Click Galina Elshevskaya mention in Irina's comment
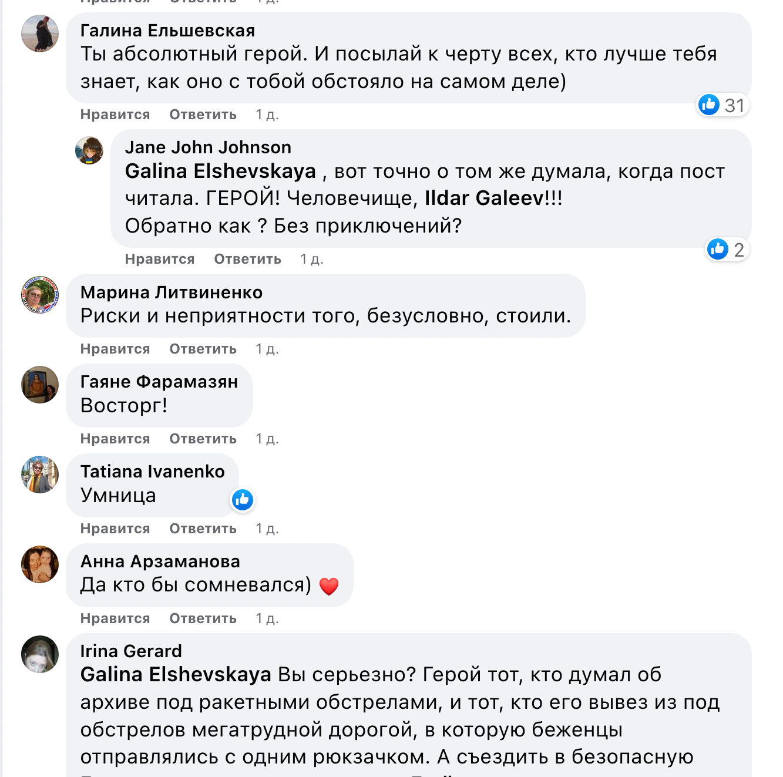The image size is (783, 777). [176, 675]
